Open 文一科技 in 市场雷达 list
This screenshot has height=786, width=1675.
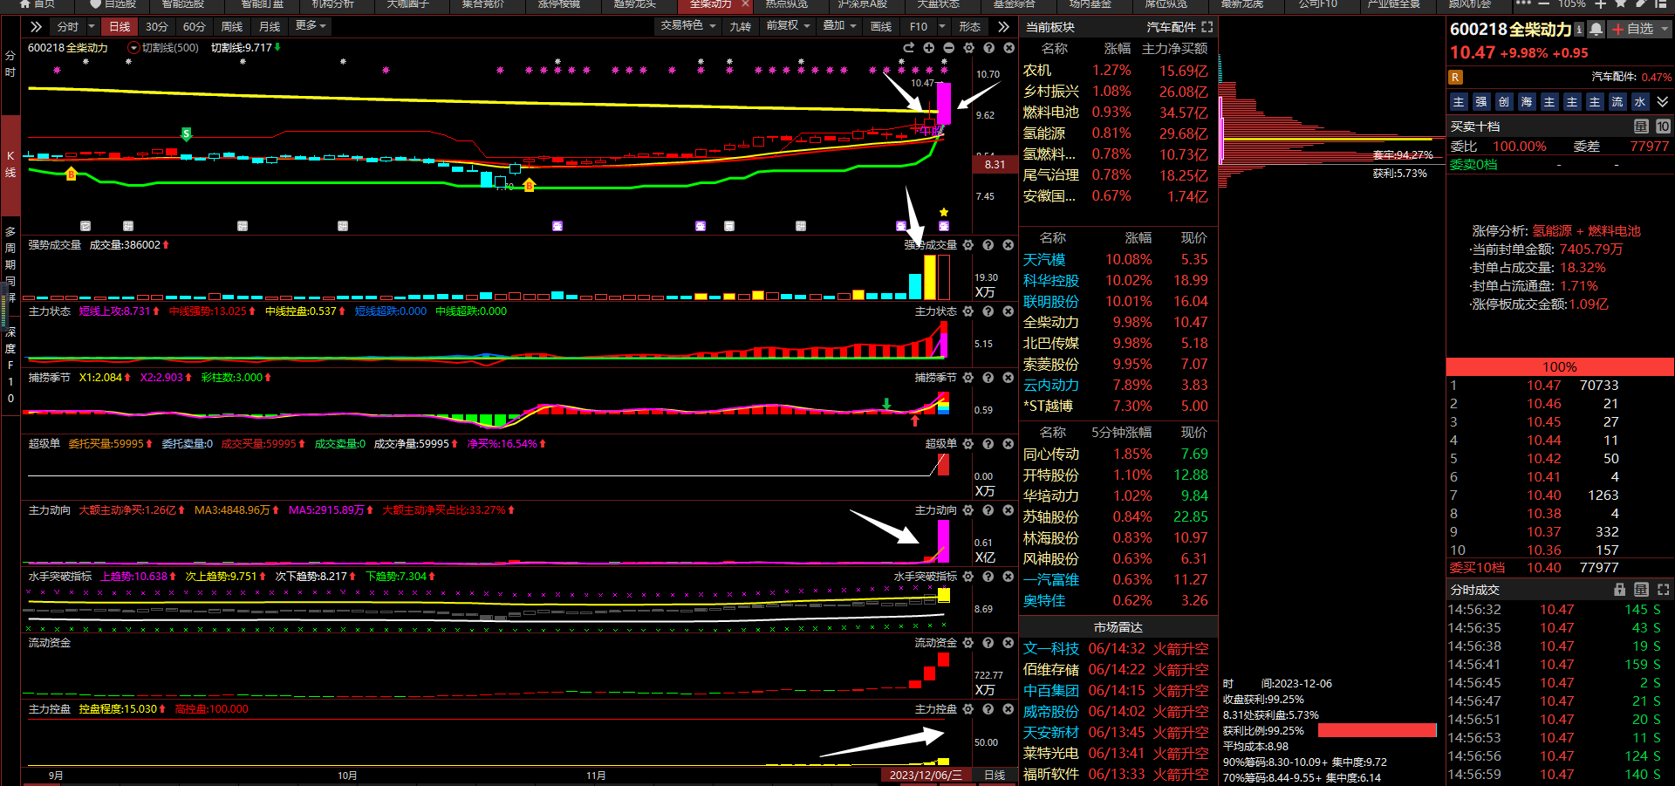[1051, 649]
